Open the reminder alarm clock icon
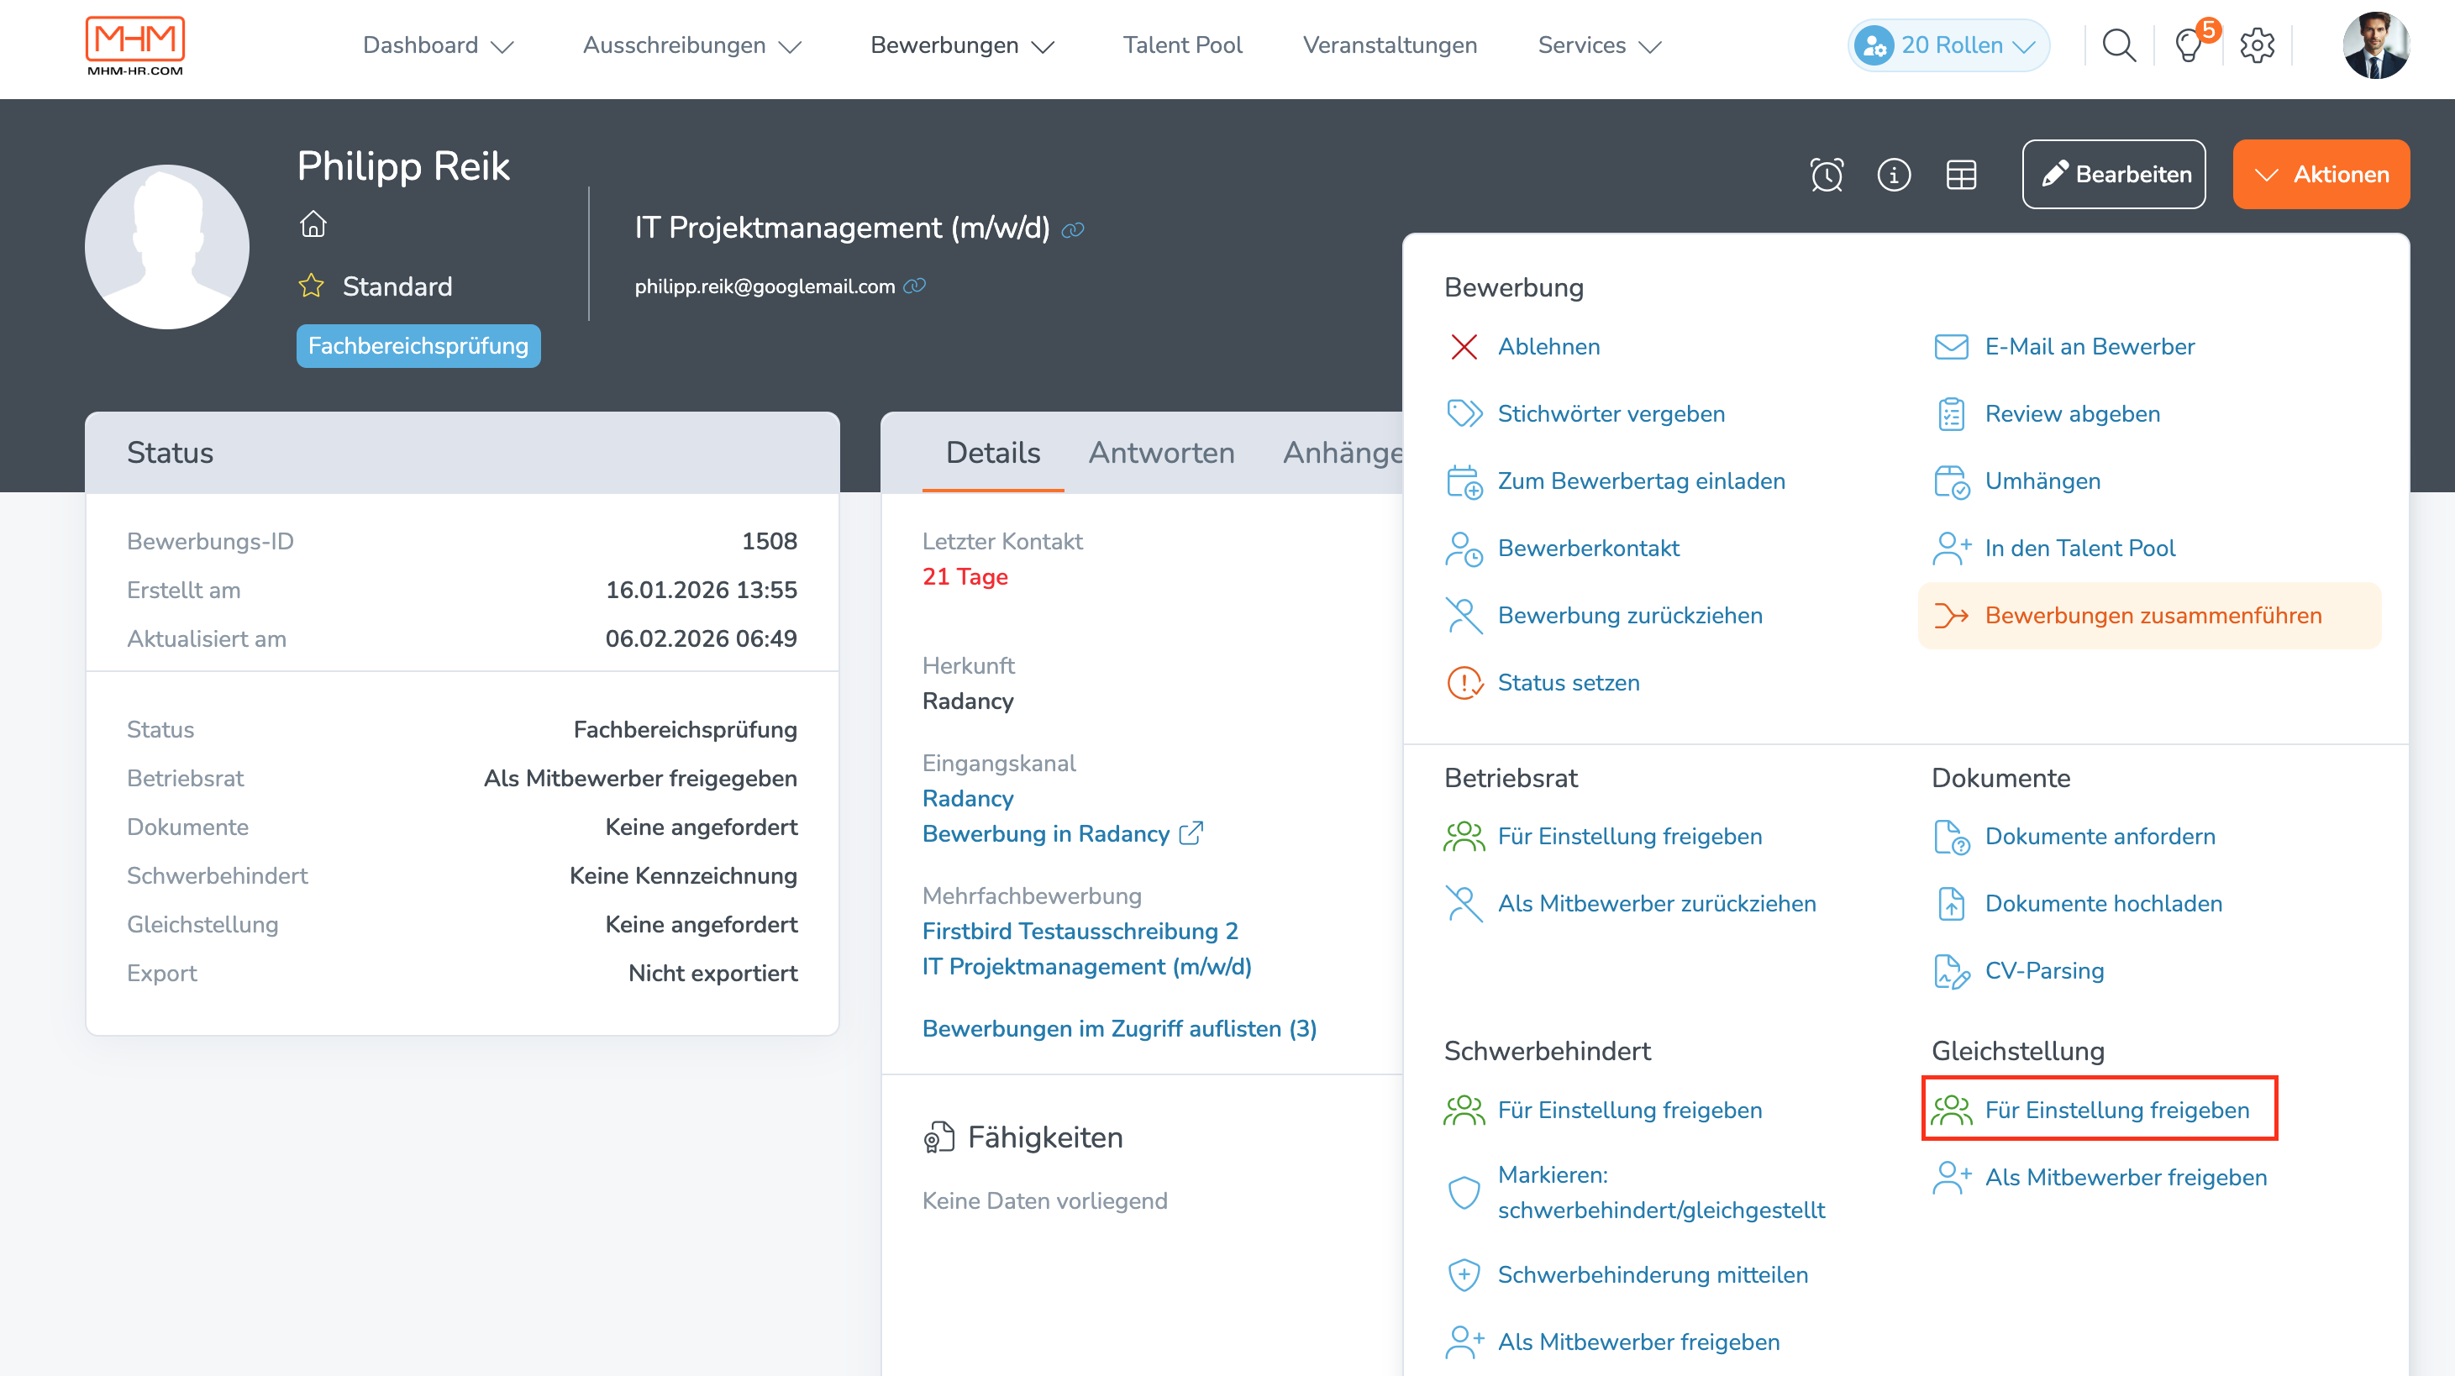The height and width of the screenshot is (1376, 2455). point(1826,175)
